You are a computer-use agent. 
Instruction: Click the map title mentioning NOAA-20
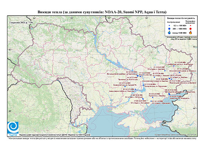(102, 12)
